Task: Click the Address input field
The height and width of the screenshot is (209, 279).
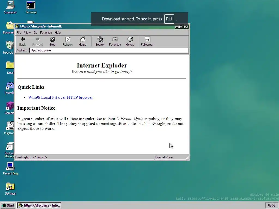Action: click(108, 50)
